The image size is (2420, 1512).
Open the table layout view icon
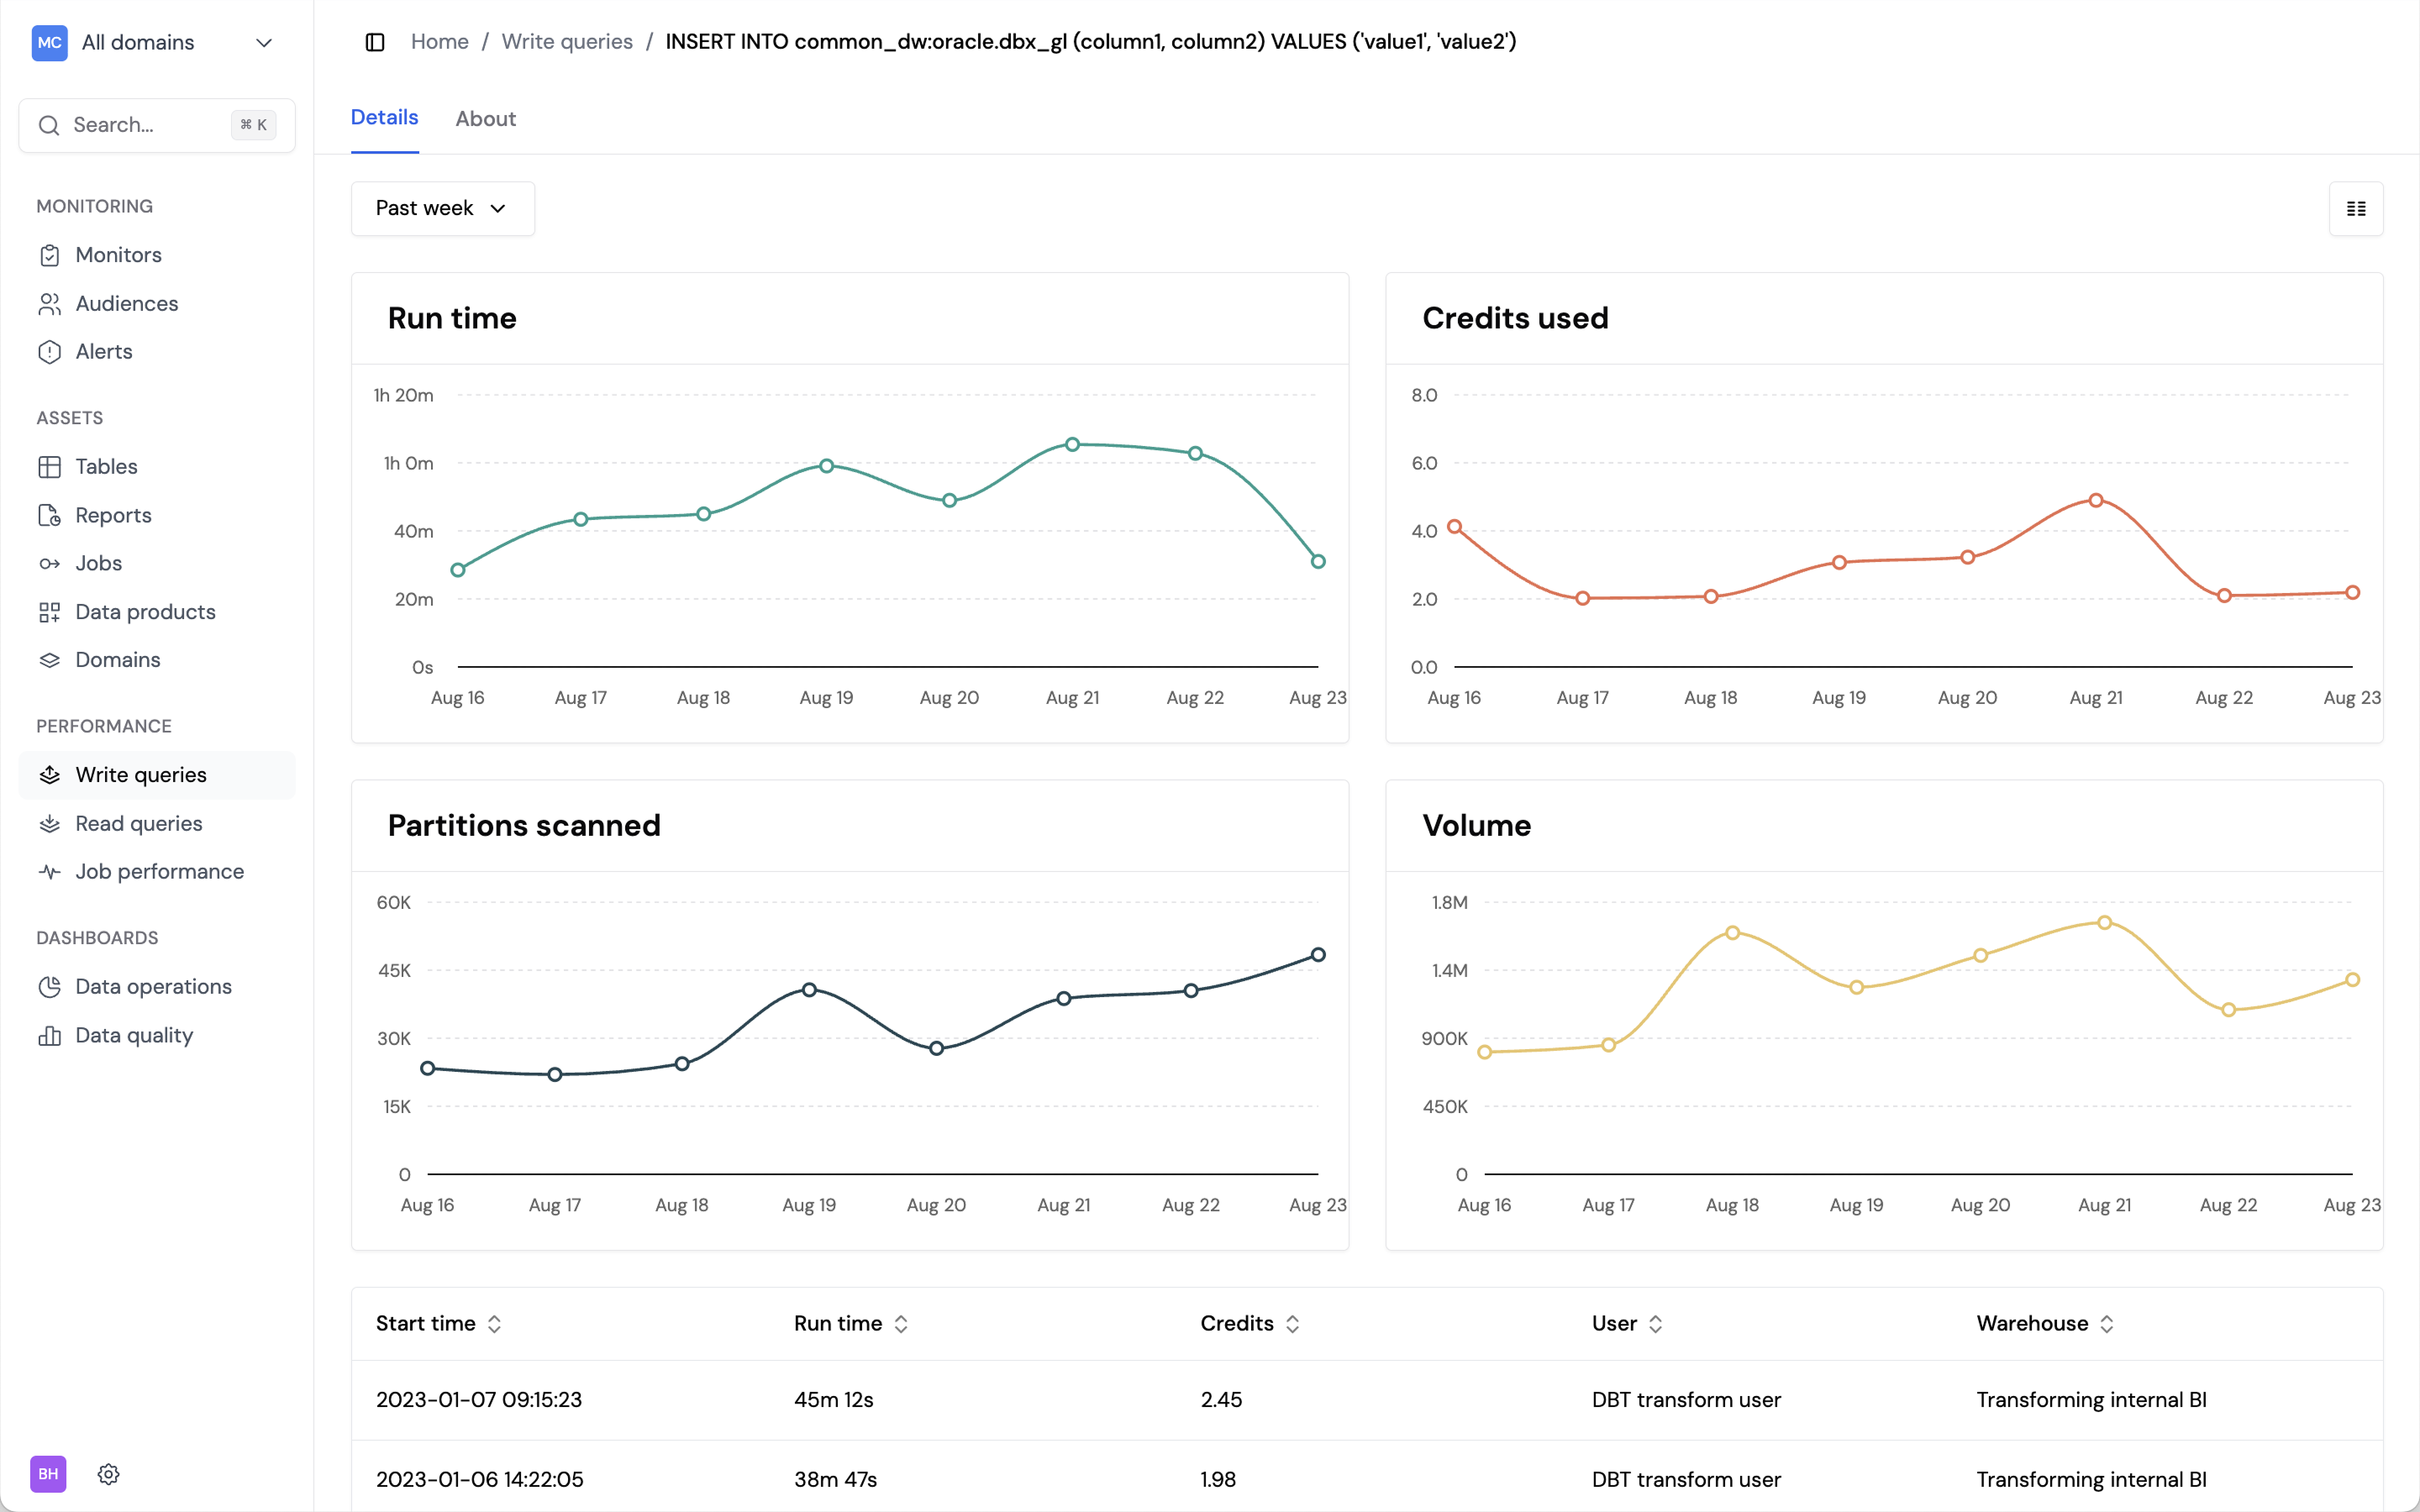[2356, 208]
